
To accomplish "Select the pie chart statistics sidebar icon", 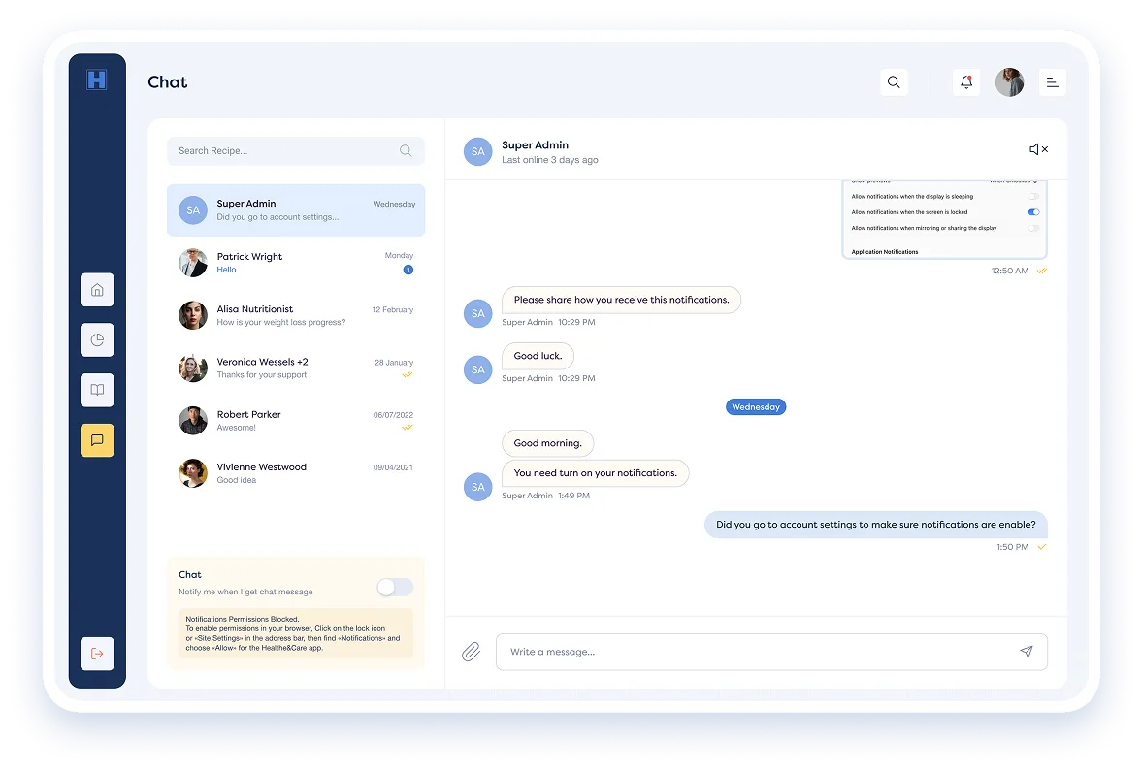I will [x=97, y=339].
